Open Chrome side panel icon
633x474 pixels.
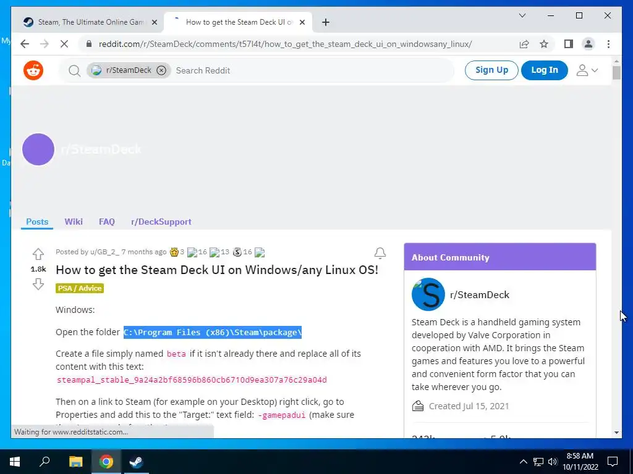point(569,44)
